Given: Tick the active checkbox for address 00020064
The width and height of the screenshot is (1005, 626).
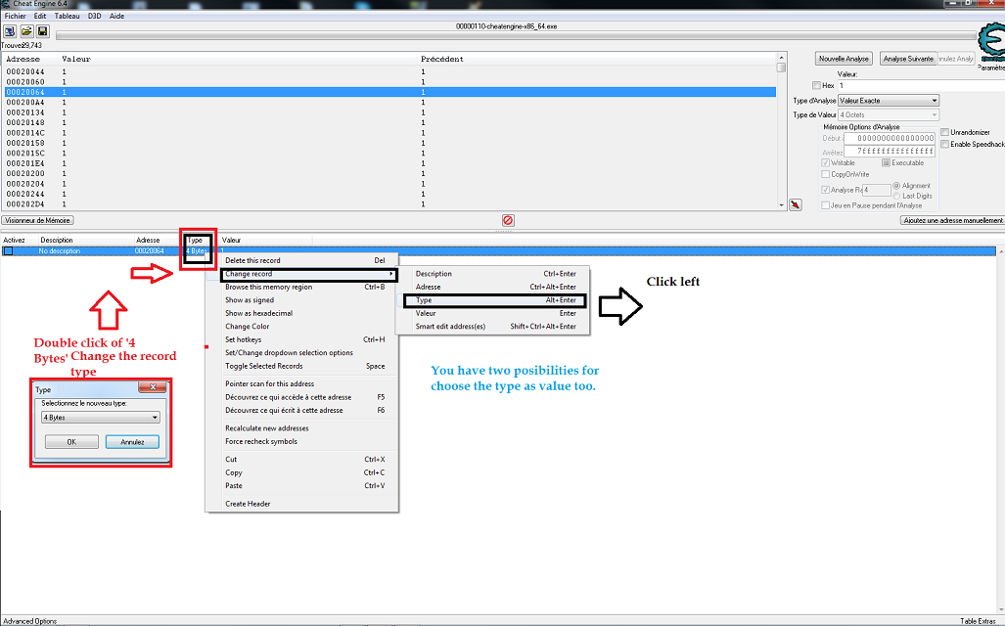Looking at the screenshot, I should 8,251.
